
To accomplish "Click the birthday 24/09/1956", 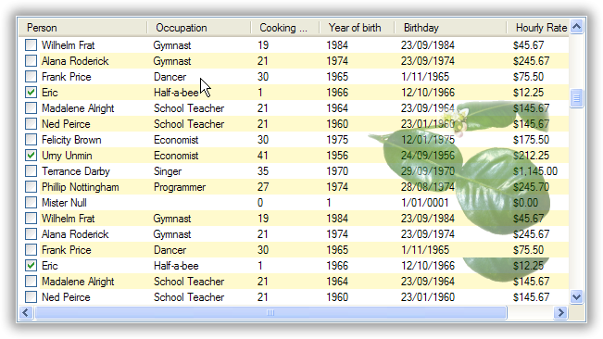I will tap(428, 156).
